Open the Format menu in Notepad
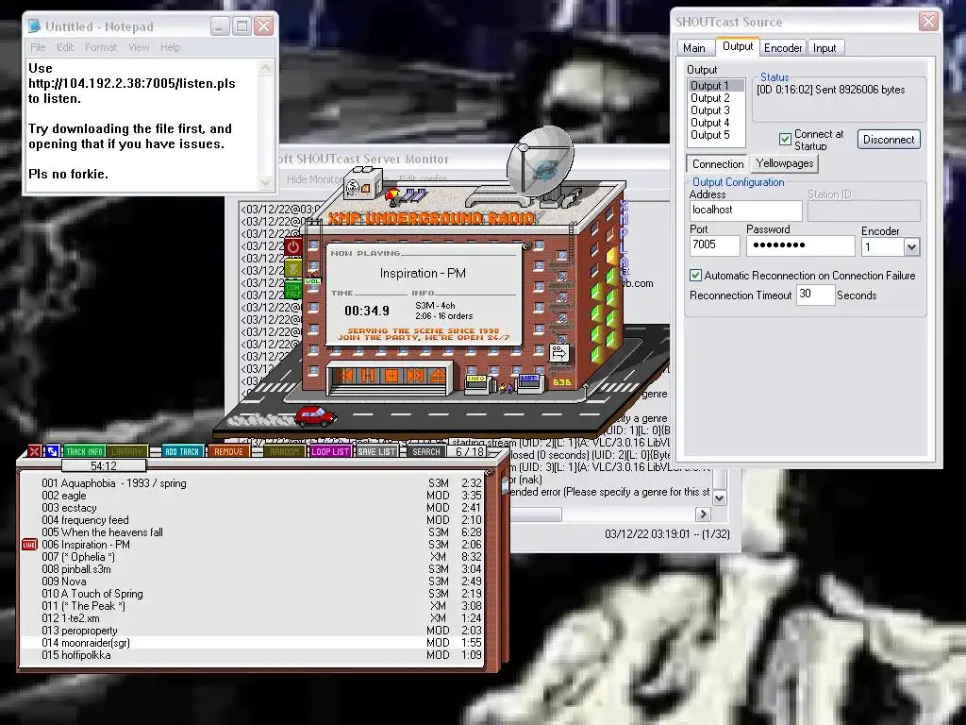Image resolution: width=966 pixels, height=725 pixels. point(100,47)
